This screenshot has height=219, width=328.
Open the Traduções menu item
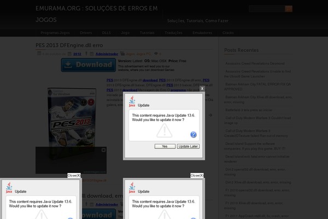coord(173,33)
